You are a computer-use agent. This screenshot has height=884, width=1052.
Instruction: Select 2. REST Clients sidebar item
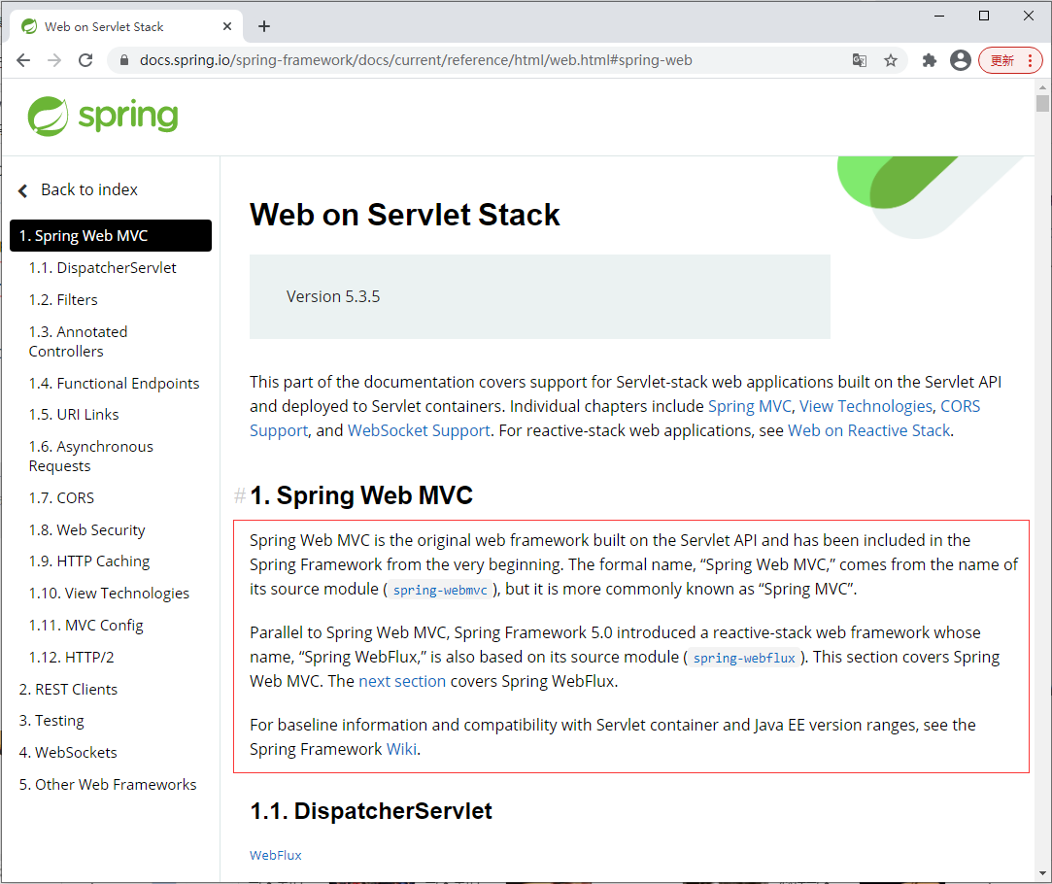pyautogui.click(x=68, y=690)
